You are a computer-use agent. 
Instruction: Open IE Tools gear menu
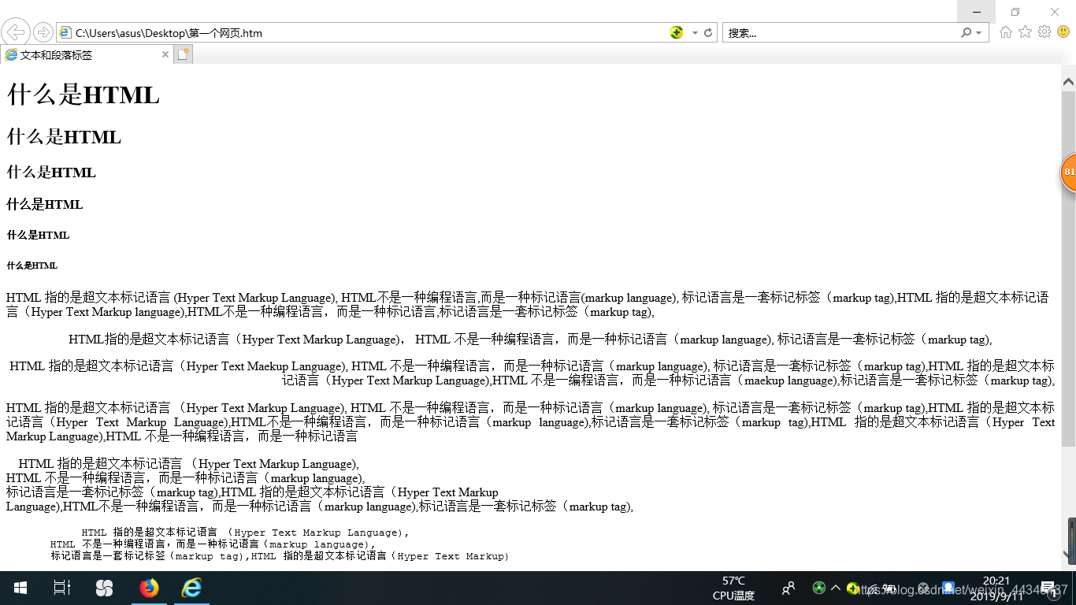click(x=1044, y=32)
